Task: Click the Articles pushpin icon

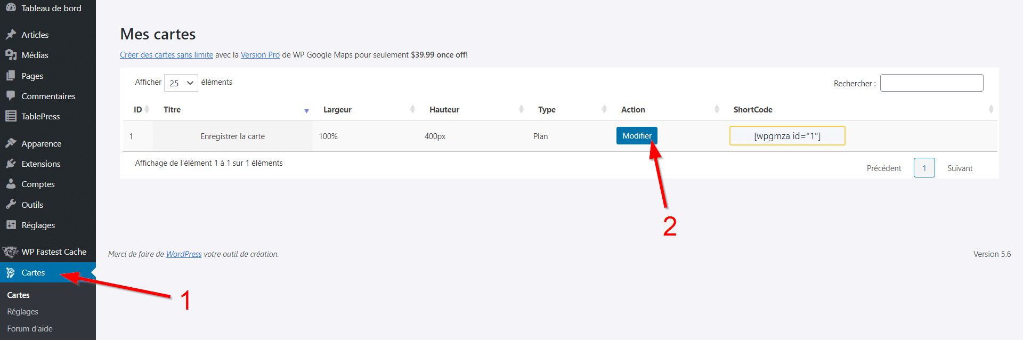Action: 11,35
